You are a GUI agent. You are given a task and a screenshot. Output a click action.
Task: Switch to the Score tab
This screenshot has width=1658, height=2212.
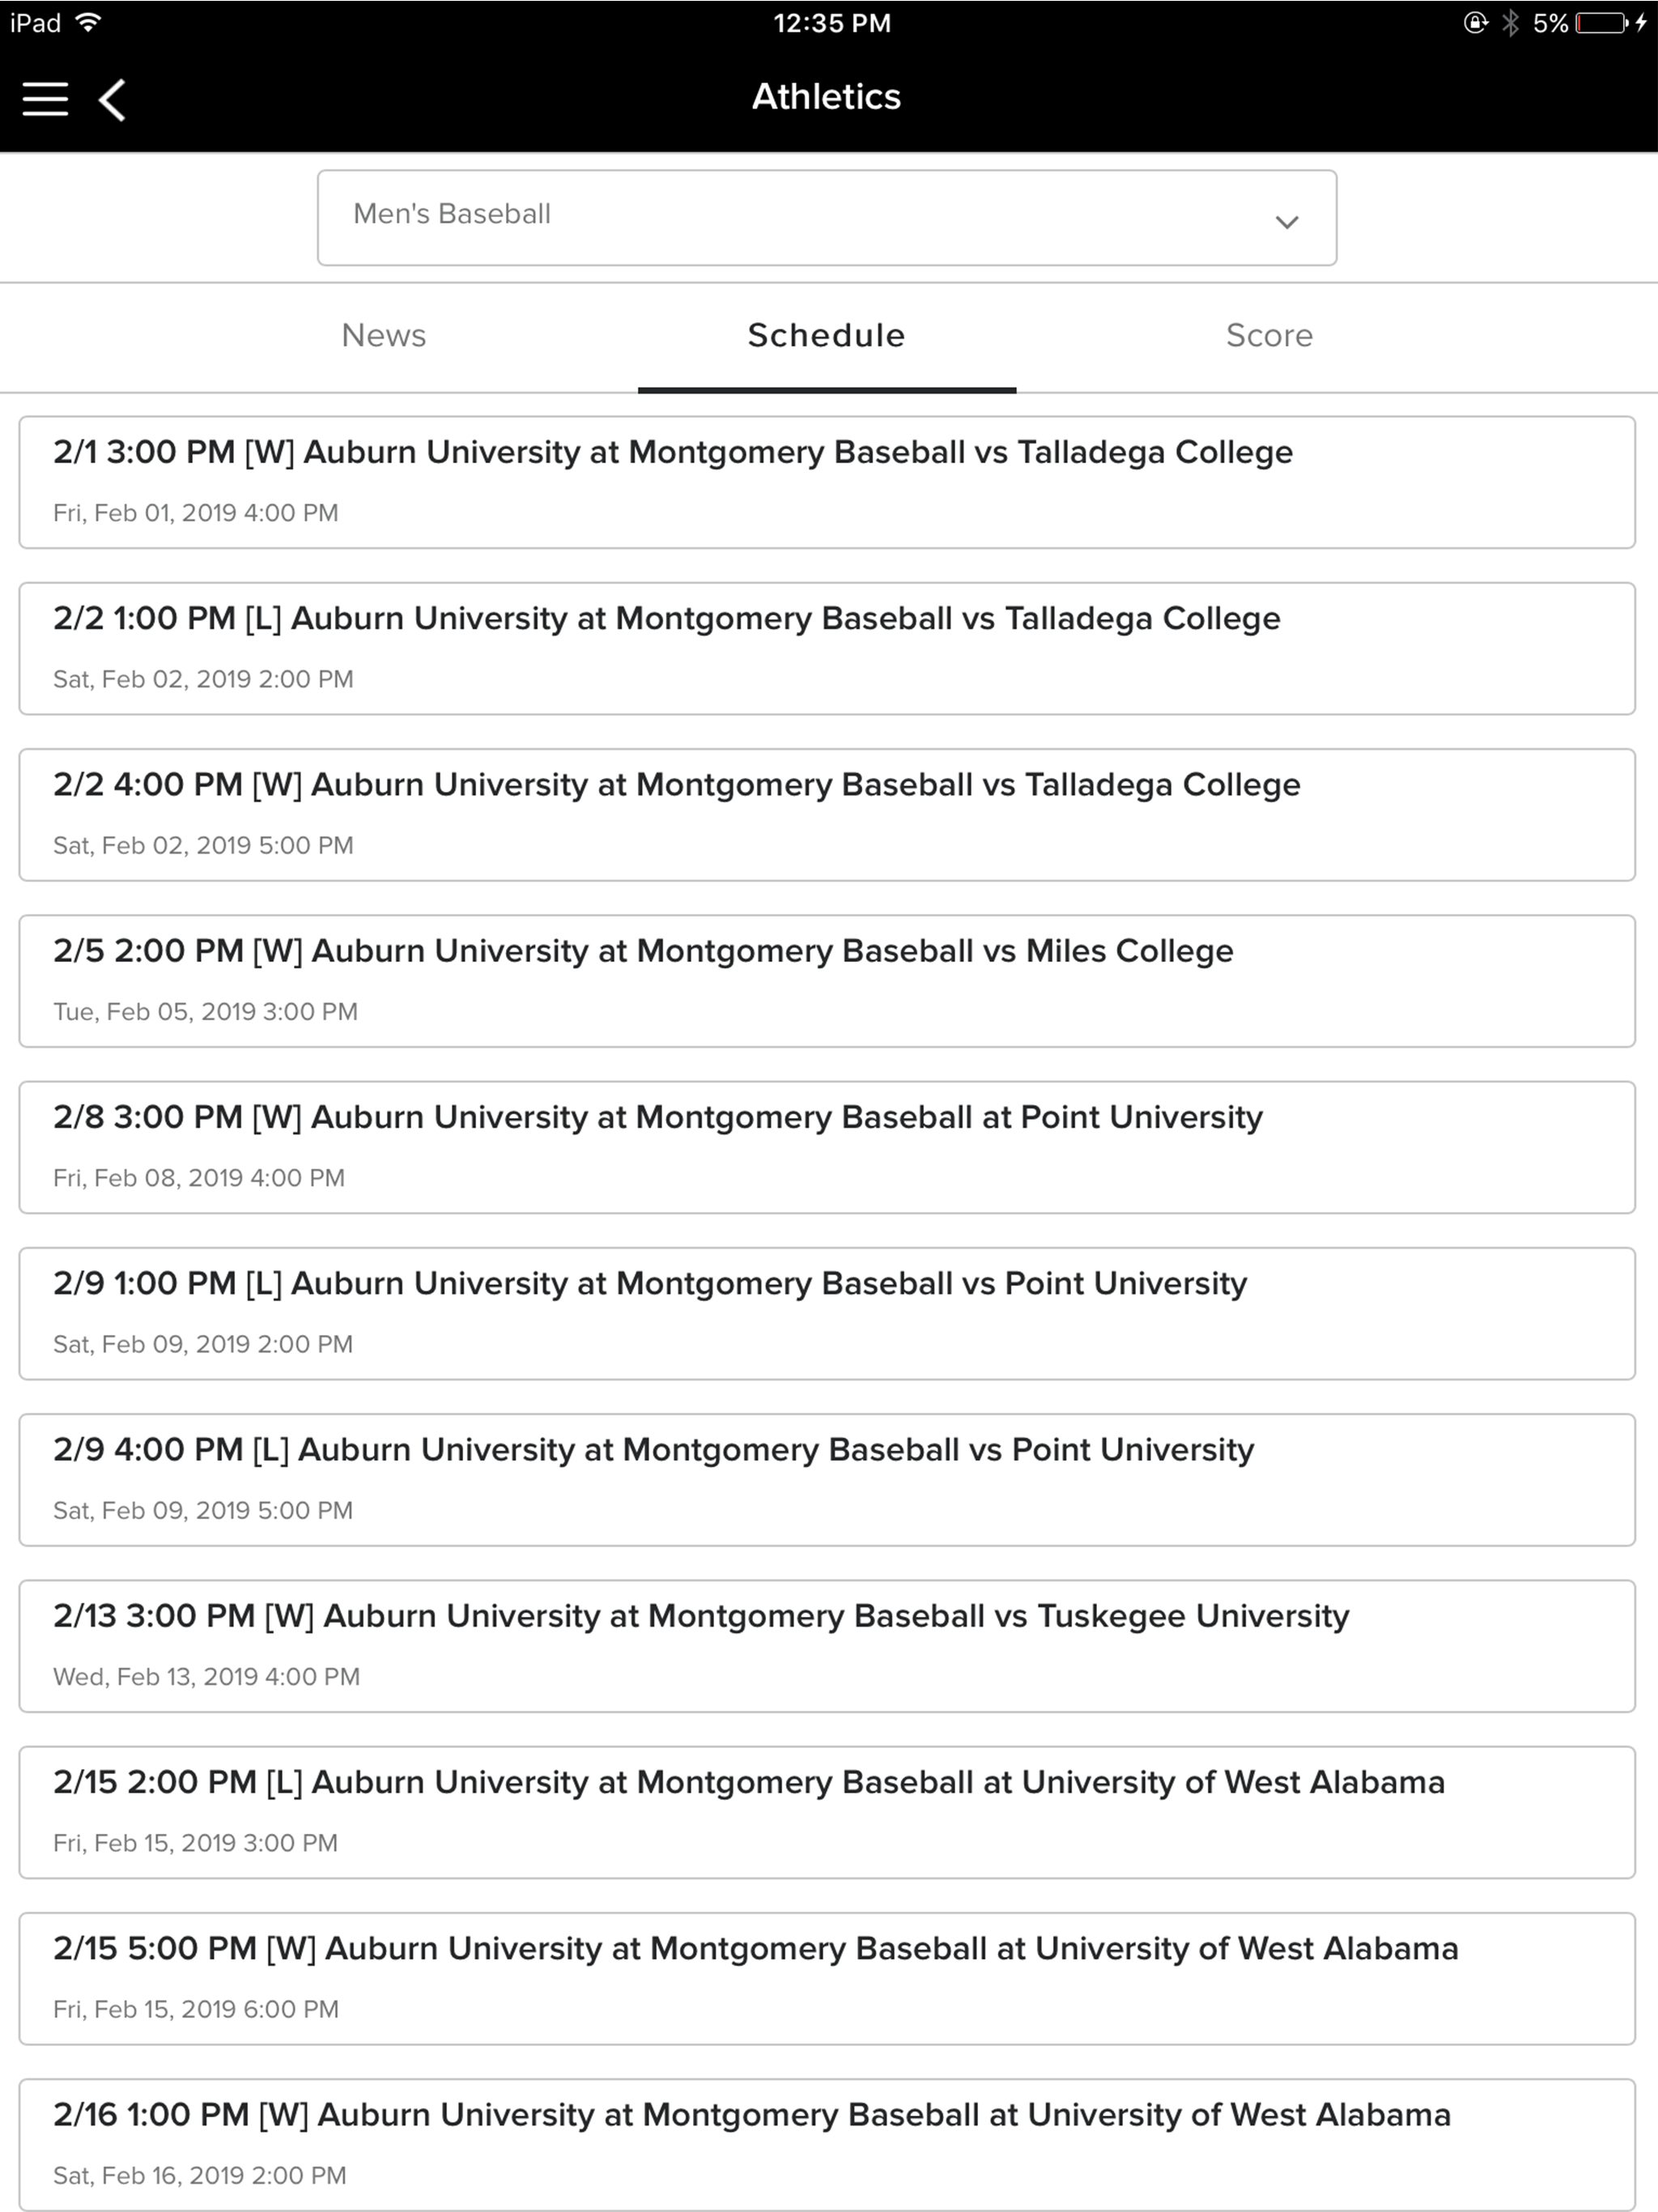pos(1269,336)
